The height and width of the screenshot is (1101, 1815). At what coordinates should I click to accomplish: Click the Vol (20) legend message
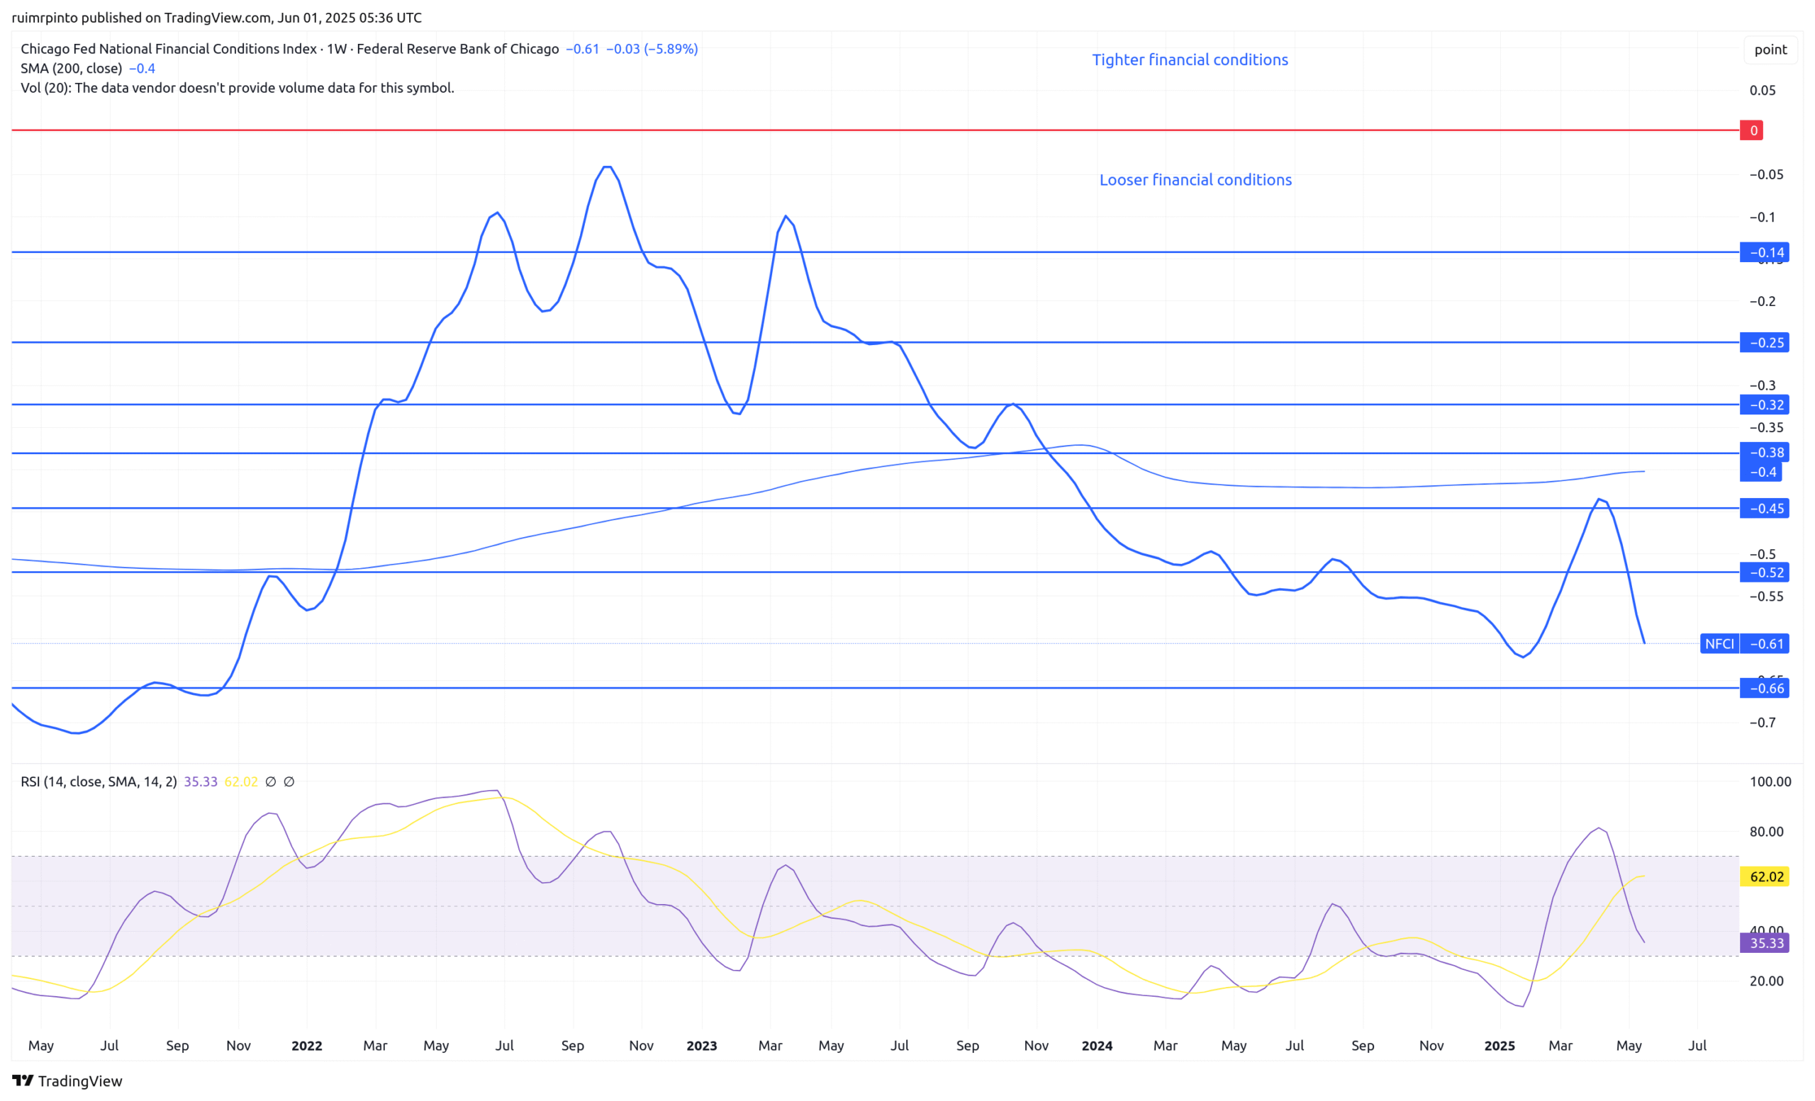coord(238,88)
